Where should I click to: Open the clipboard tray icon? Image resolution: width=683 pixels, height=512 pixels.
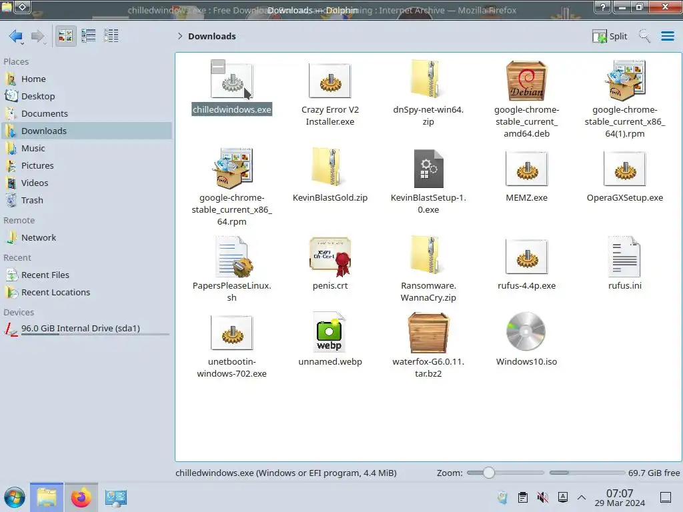tap(523, 497)
